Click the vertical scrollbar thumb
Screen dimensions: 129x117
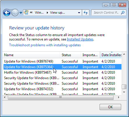[124, 87]
